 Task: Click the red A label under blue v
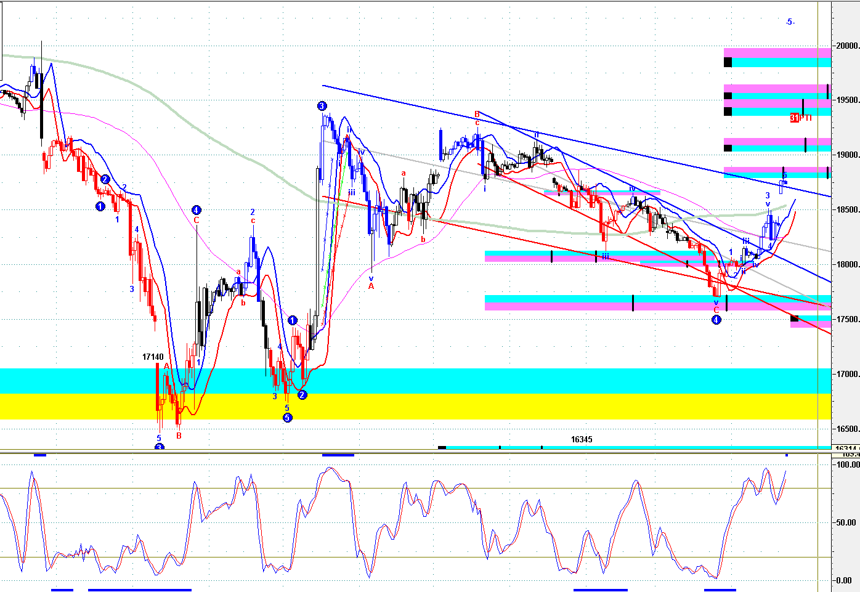pos(371,286)
